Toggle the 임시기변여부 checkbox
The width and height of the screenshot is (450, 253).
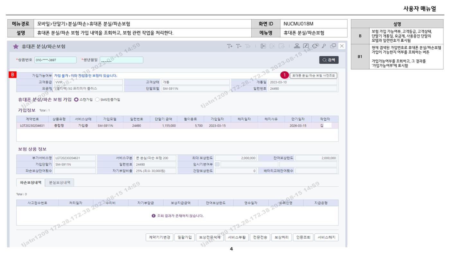click(x=217, y=164)
